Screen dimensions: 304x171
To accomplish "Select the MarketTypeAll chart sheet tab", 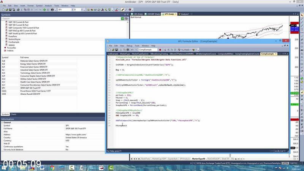I will [198, 159].
